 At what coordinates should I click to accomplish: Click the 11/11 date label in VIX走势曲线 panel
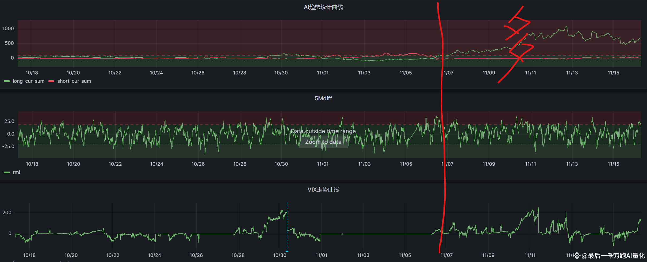530,255
